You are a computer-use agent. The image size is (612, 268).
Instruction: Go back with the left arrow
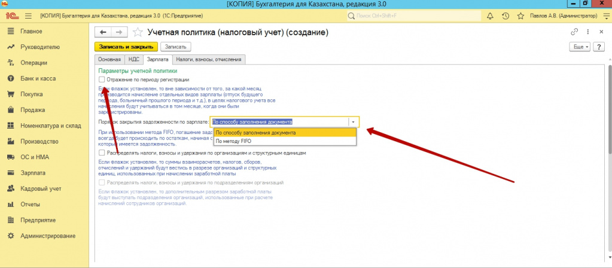(103, 32)
